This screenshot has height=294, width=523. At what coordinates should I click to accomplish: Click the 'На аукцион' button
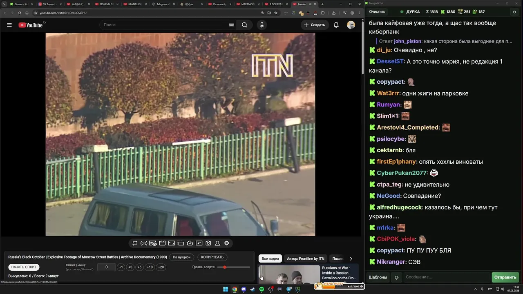[x=181, y=257]
